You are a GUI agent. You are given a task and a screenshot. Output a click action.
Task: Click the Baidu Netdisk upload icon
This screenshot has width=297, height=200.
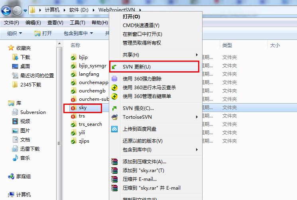114,129
